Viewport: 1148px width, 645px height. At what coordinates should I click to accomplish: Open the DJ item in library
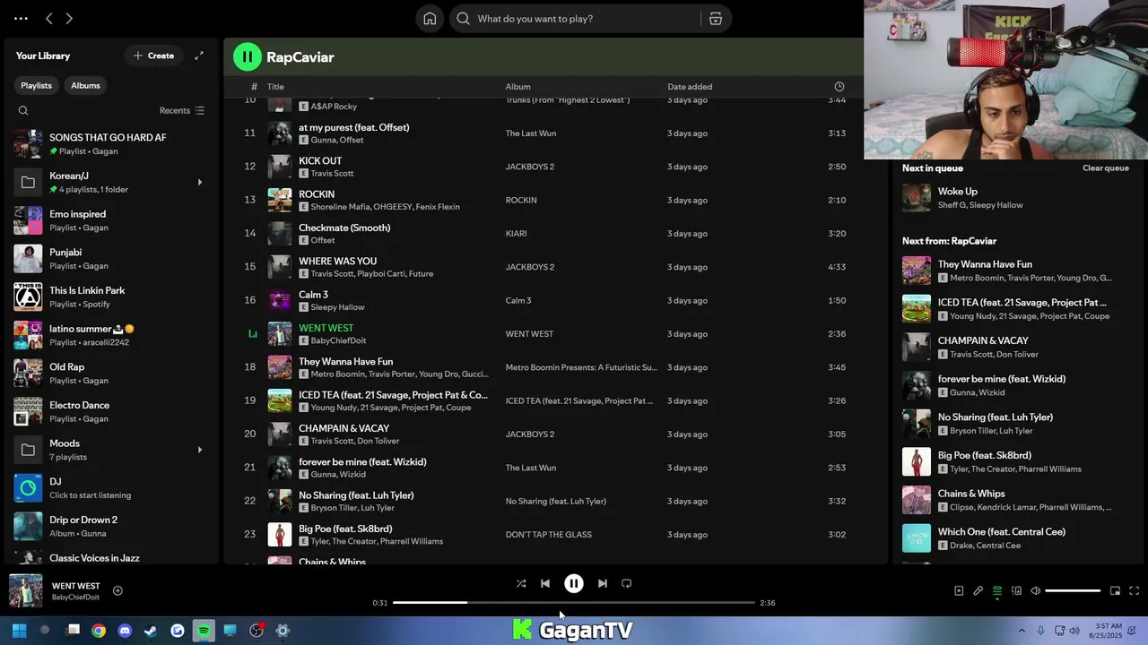[x=111, y=488]
